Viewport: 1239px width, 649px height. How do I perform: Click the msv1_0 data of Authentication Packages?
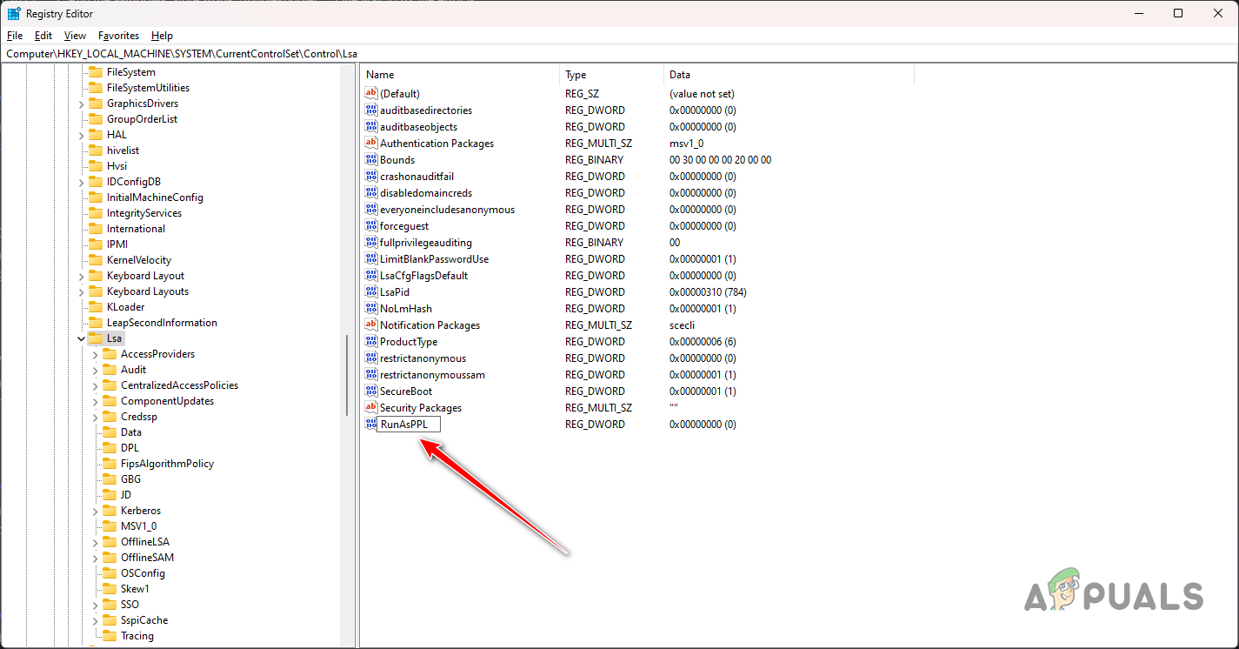[x=686, y=144]
